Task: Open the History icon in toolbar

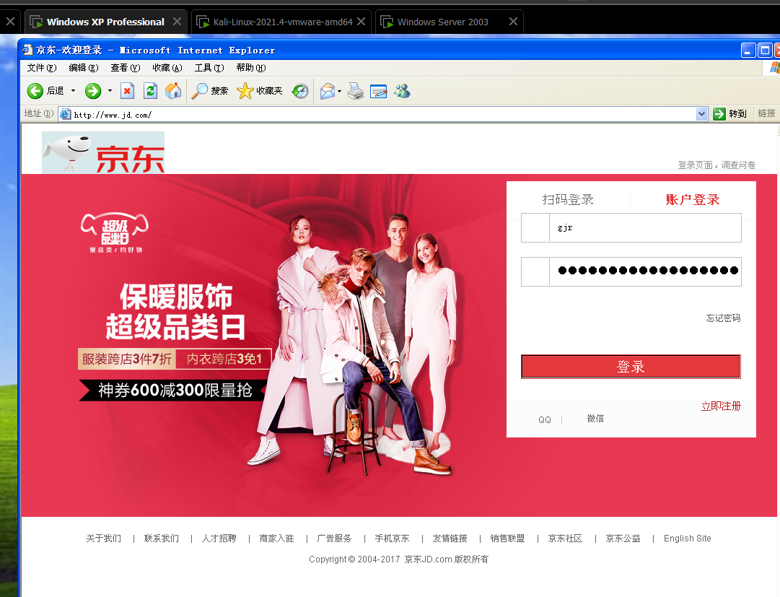Action: 300,91
